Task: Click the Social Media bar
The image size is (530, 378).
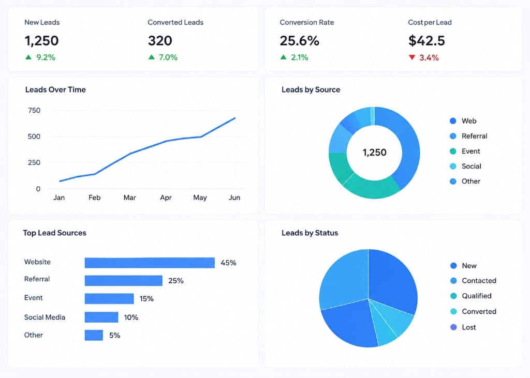Action: pos(101,317)
